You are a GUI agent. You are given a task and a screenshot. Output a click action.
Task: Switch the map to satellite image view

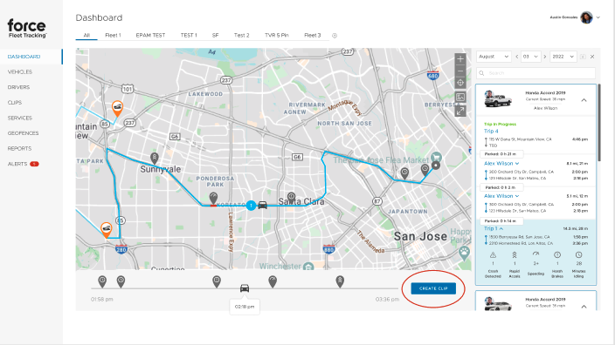click(x=460, y=97)
